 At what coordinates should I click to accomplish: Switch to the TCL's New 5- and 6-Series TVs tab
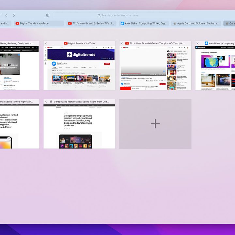(x=91, y=23)
